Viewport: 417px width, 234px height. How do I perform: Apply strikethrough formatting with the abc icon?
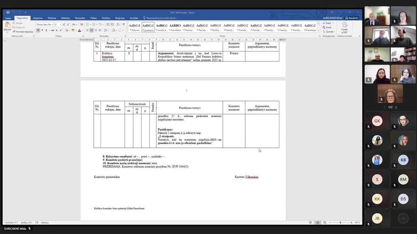pos(53,30)
